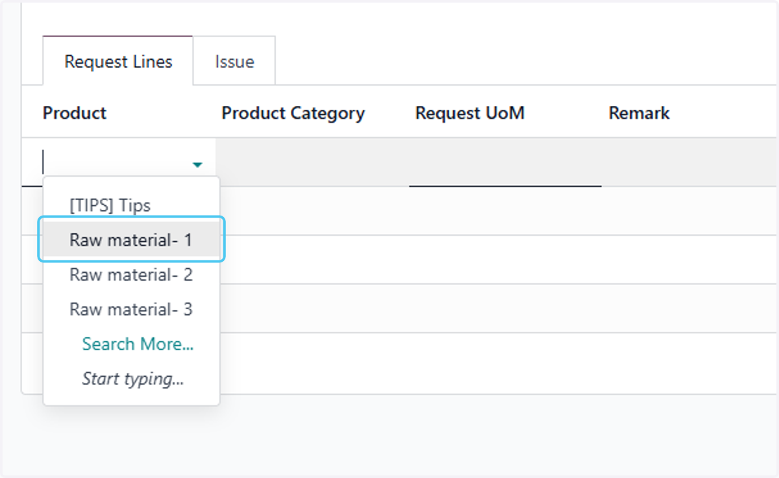Choose Raw material- 1 option
The height and width of the screenshot is (478, 779).
(x=131, y=240)
